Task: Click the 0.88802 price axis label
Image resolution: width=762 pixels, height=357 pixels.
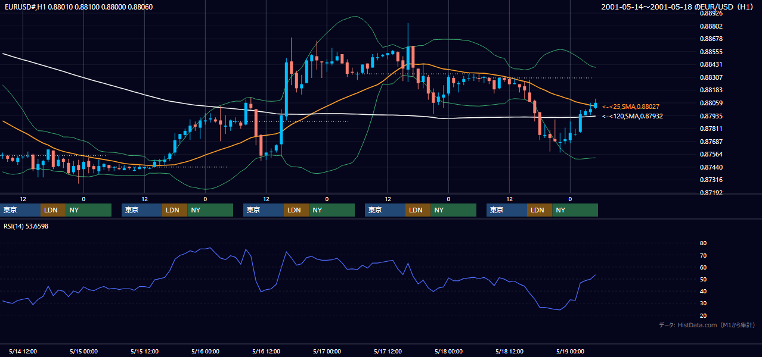Action: click(x=710, y=26)
